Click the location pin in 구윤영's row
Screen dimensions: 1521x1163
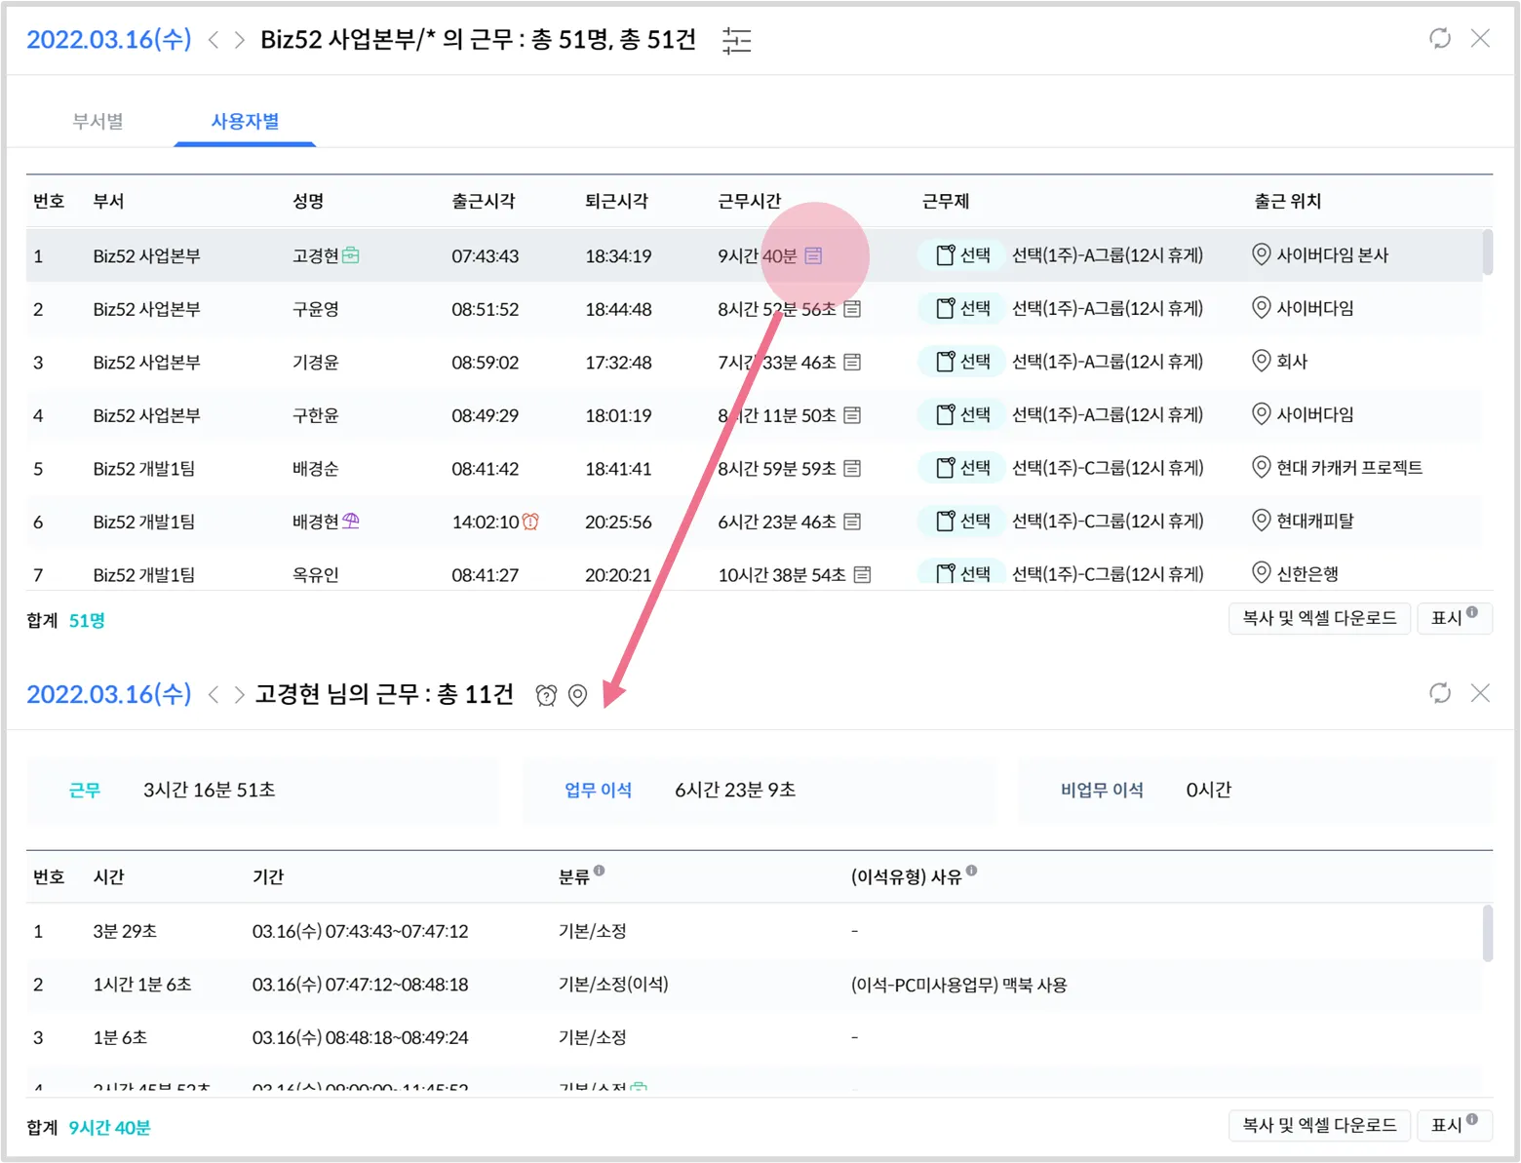click(x=1262, y=308)
